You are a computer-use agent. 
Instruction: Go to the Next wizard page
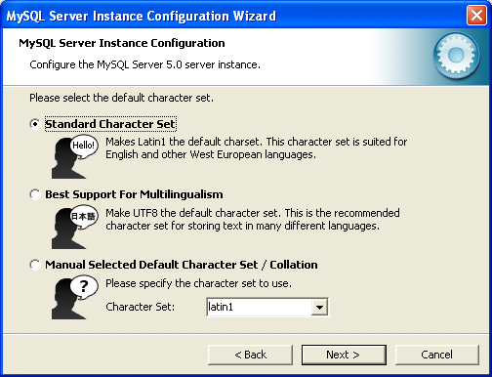344,355
